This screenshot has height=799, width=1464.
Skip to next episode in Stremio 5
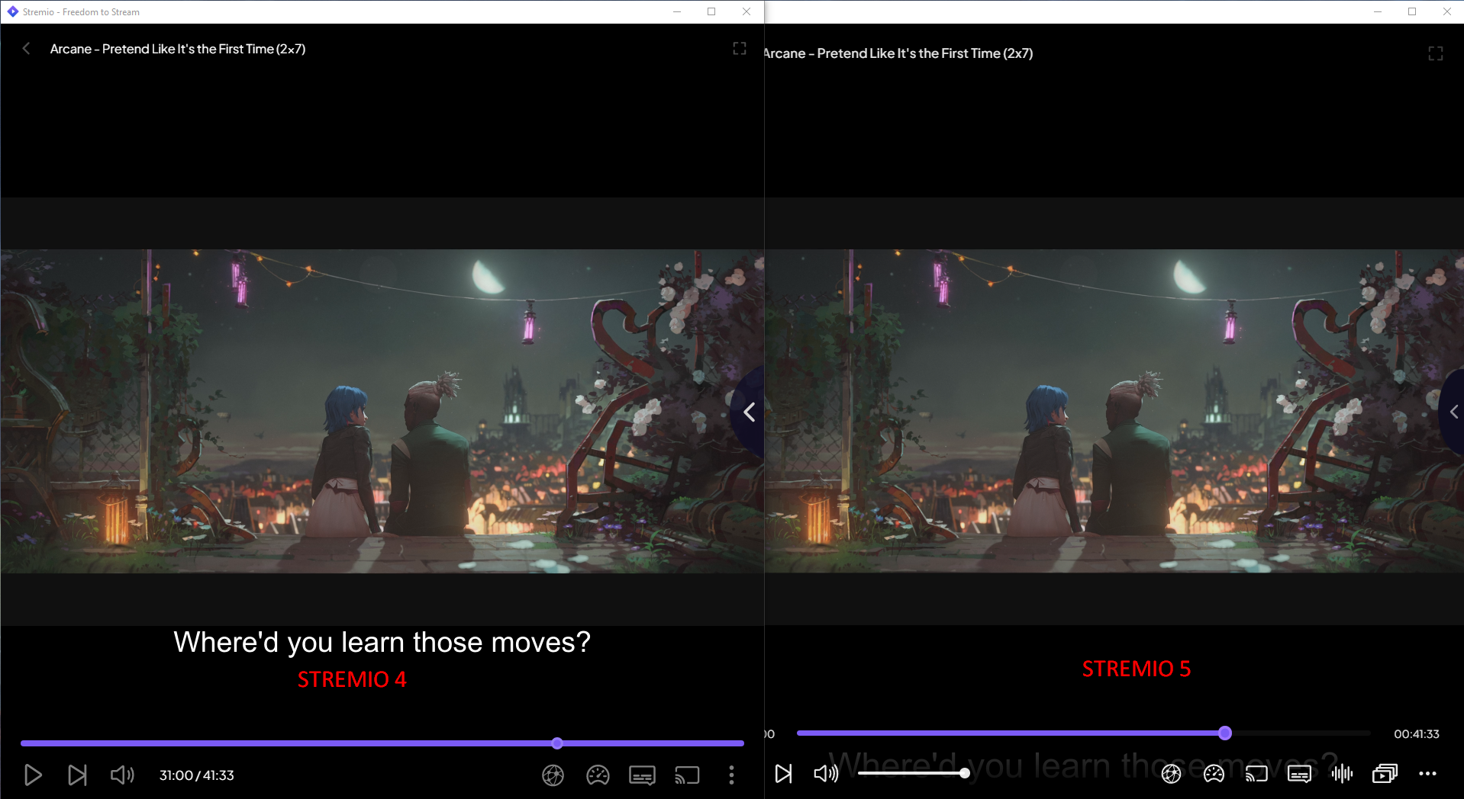click(783, 774)
